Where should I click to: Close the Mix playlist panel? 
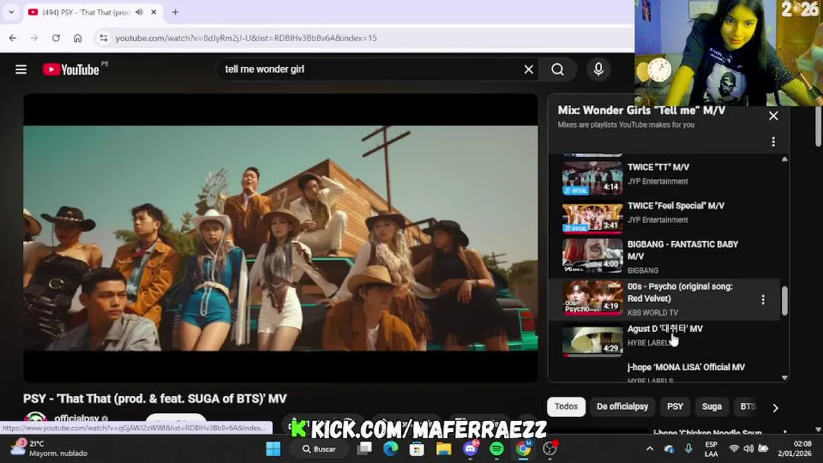click(773, 116)
